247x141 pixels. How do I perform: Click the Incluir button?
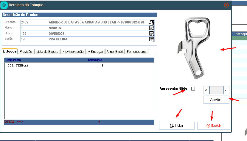[x=177, y=126]
